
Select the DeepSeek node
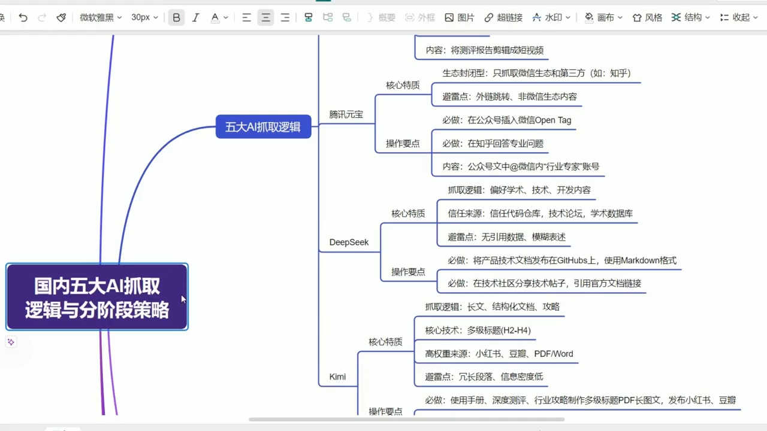(349, 242)
